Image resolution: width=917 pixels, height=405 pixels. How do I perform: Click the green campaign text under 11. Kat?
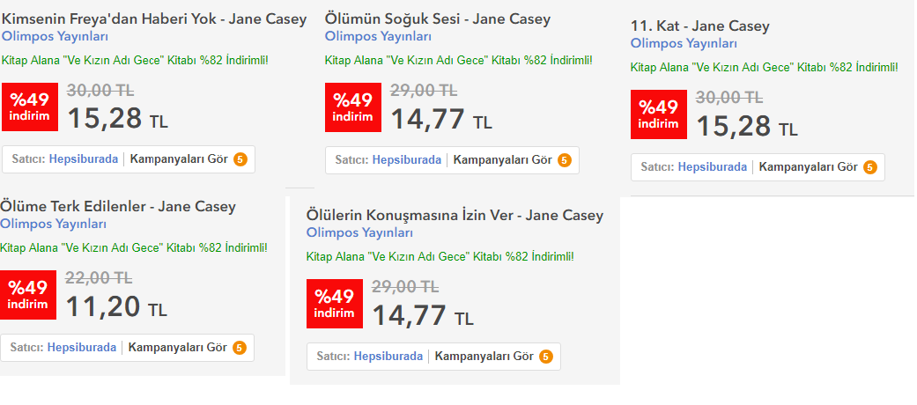[x=765, y=67]
